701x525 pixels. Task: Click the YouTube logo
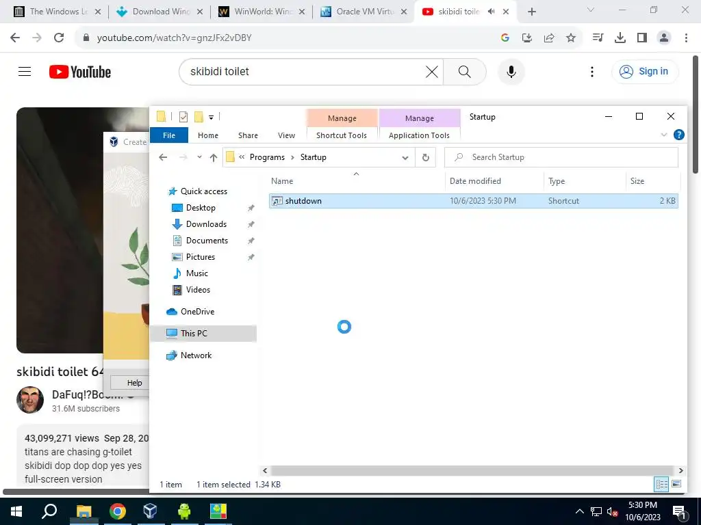80,72
